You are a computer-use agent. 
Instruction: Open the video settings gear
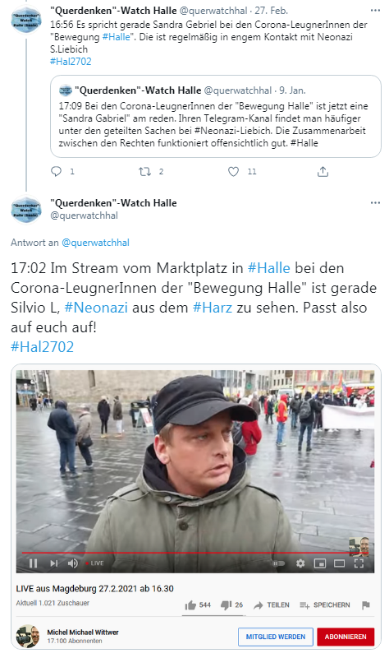[300, 563]
